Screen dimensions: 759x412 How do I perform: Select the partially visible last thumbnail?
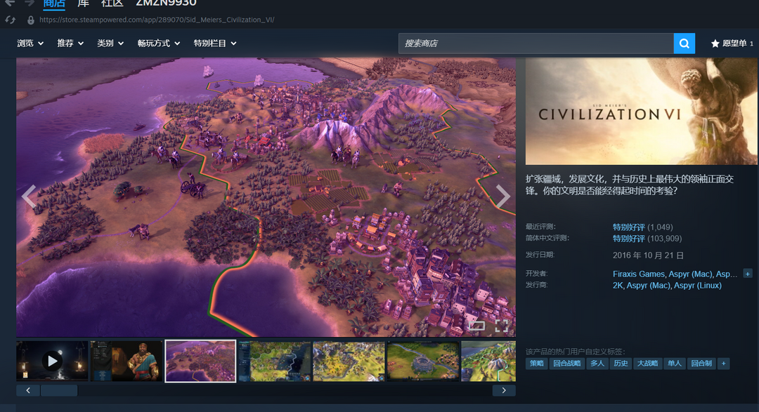tap(488, 361)
